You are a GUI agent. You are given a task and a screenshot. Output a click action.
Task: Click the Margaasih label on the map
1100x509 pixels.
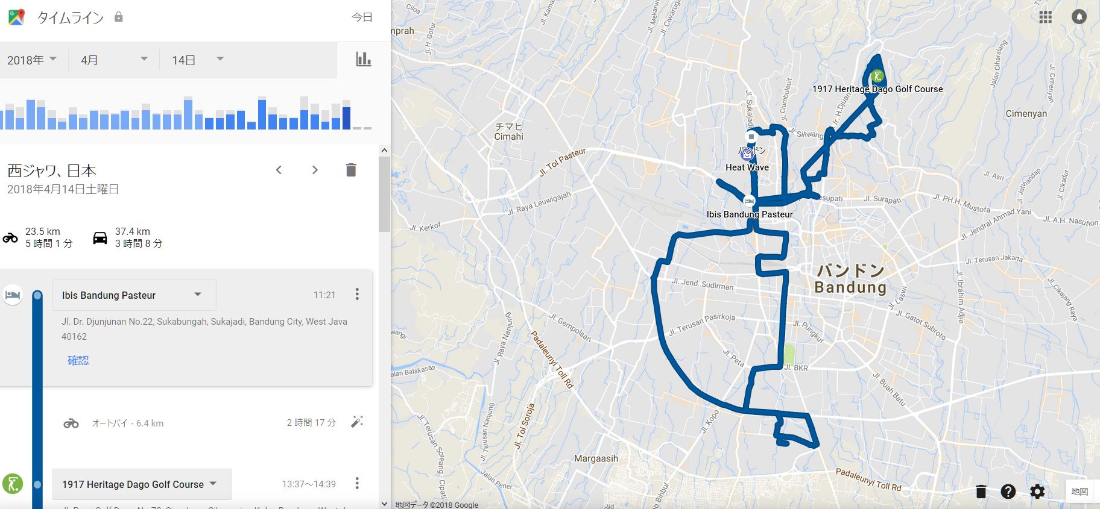[596, 458]
